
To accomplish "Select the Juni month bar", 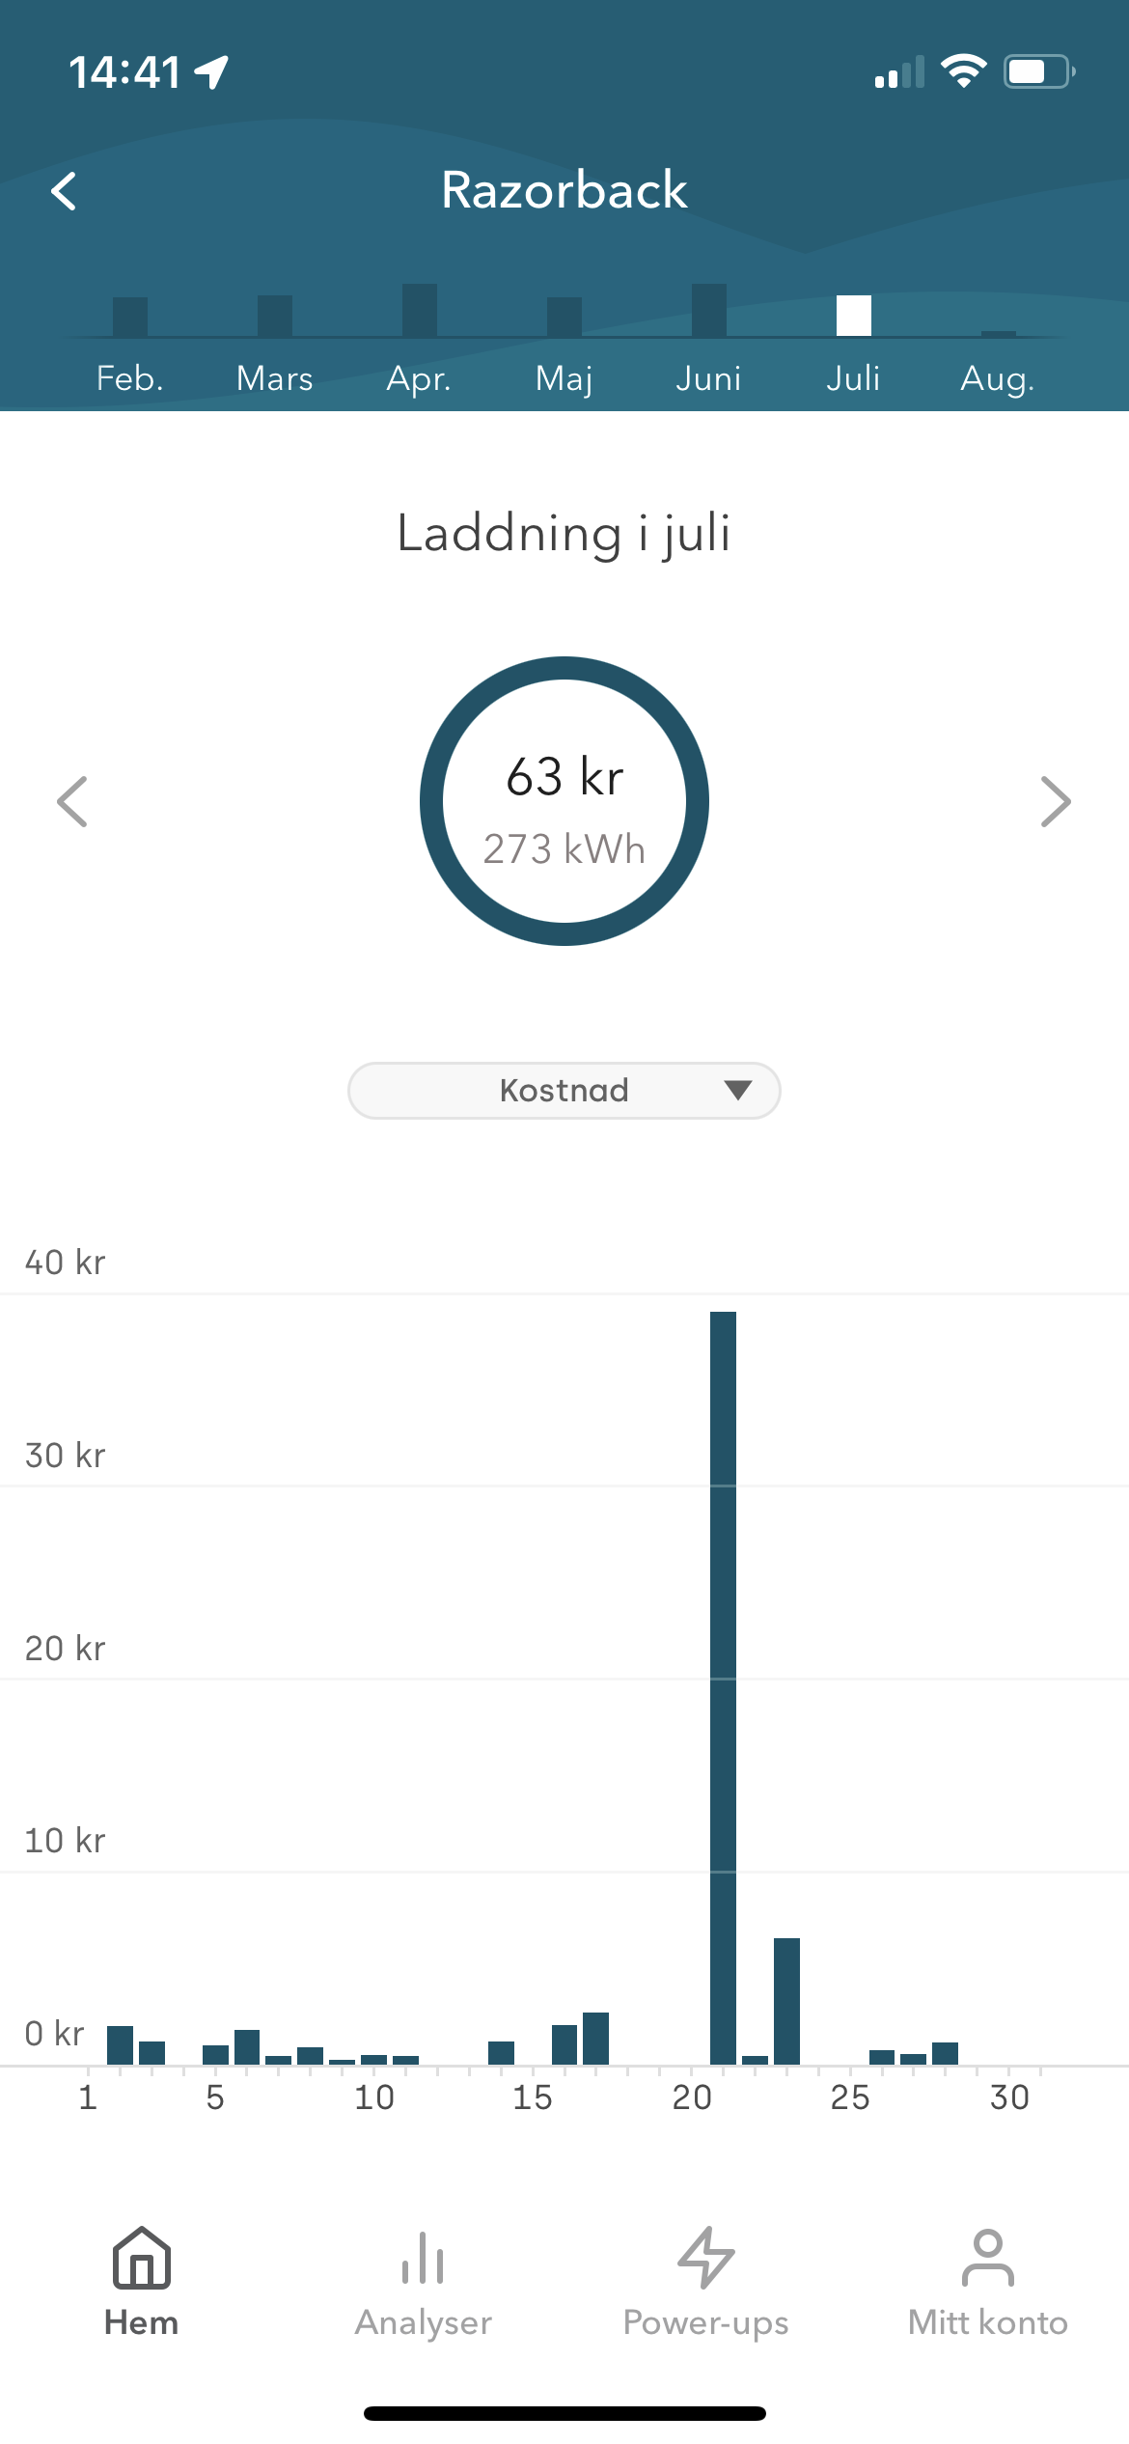I will point(709,310).
